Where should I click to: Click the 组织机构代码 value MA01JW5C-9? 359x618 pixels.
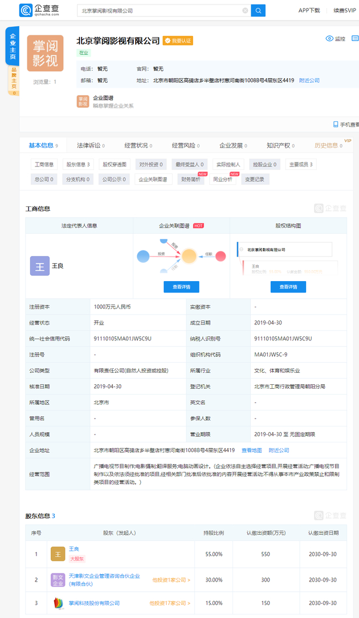click(271, 355)
